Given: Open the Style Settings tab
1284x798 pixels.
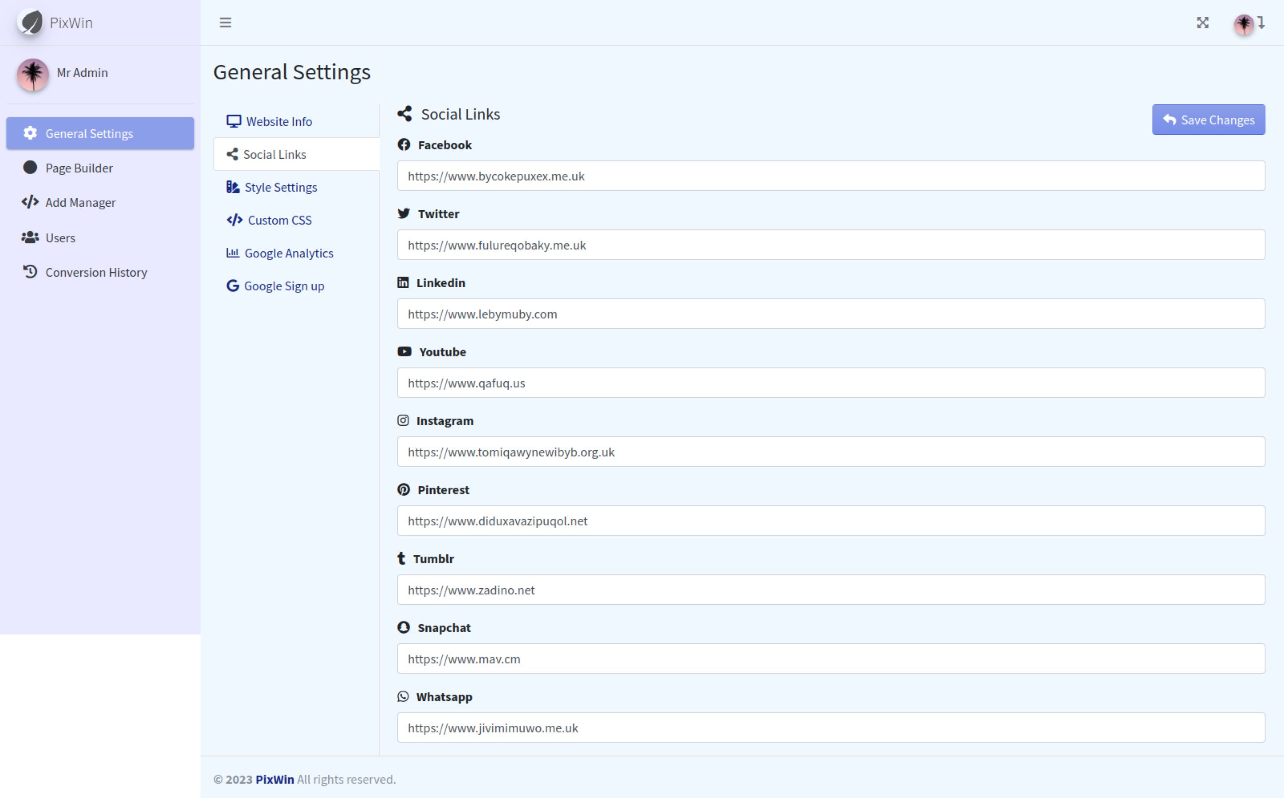Looking at the screenshot, I should tap(280, 188).
